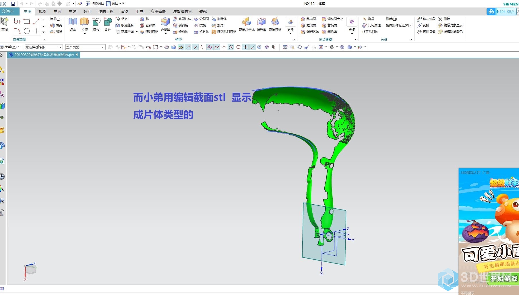
Task: Toggle the point on curve snap
Action: (253, 47)
